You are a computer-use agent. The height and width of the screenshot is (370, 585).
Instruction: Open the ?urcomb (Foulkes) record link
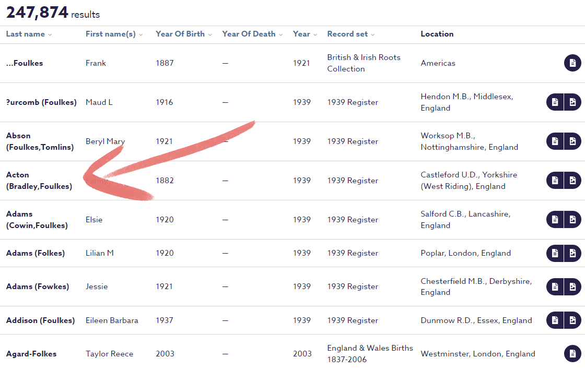pyautogui.click(x=41, y=102)
